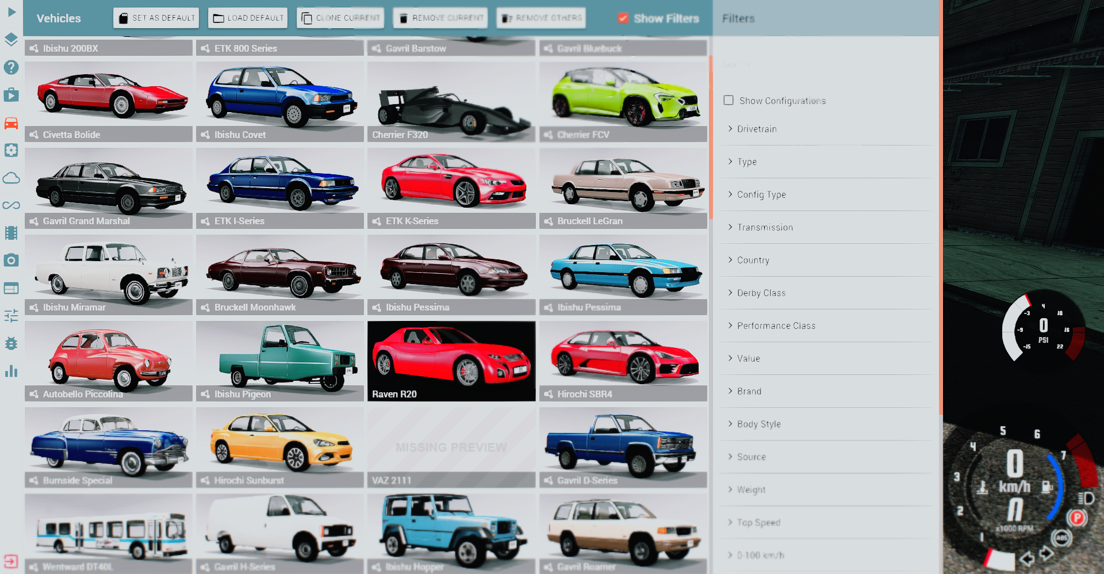Select the Burnside Special vehicle
Viewport: 1104px width, 574px height.
(x=109, y=447)
